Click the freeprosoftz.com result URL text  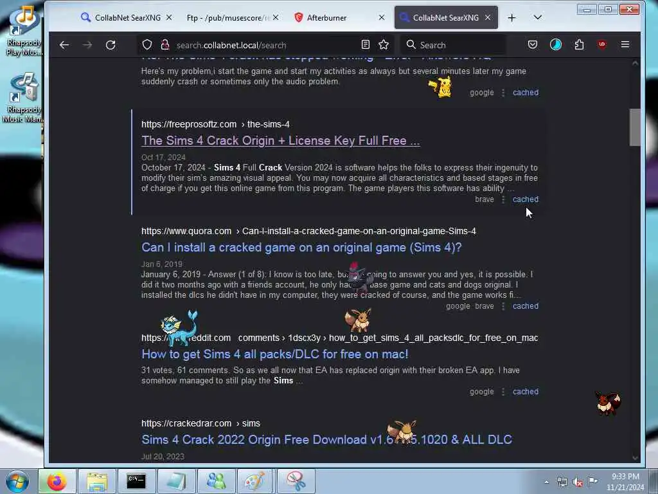(189, 124)
